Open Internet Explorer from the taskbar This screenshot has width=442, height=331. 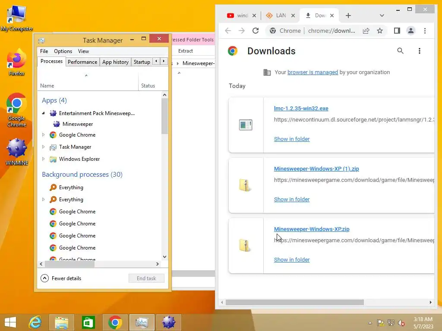35,322
